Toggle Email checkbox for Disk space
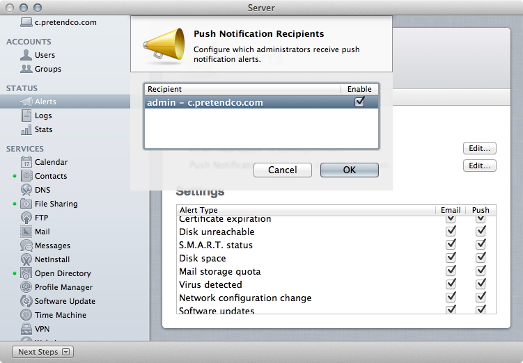523x363 pixels. [x=451, y=258]
